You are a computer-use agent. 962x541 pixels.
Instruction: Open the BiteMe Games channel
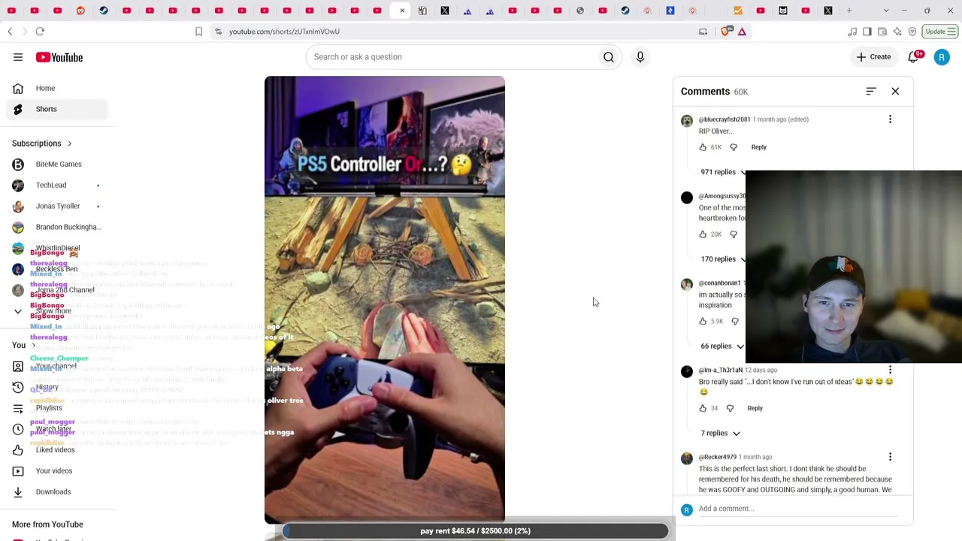click(57, 165)
